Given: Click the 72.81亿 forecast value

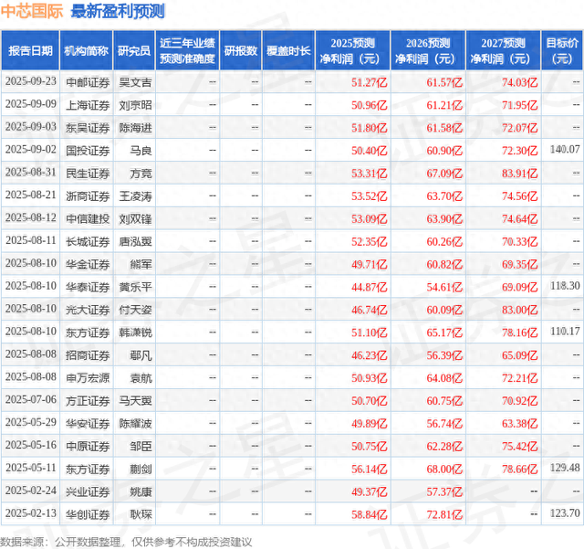Looking at the screenshot, I should click(444, 514).
